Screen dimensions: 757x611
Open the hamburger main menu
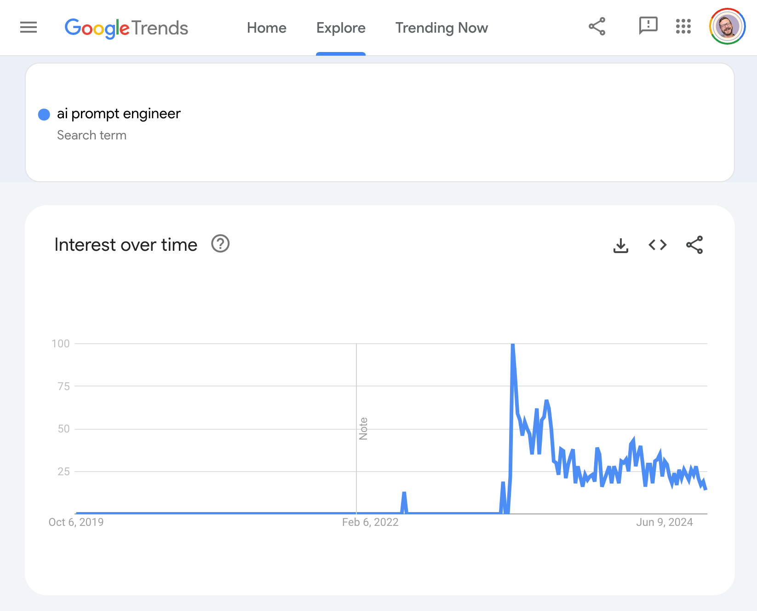tap(29, 28)
